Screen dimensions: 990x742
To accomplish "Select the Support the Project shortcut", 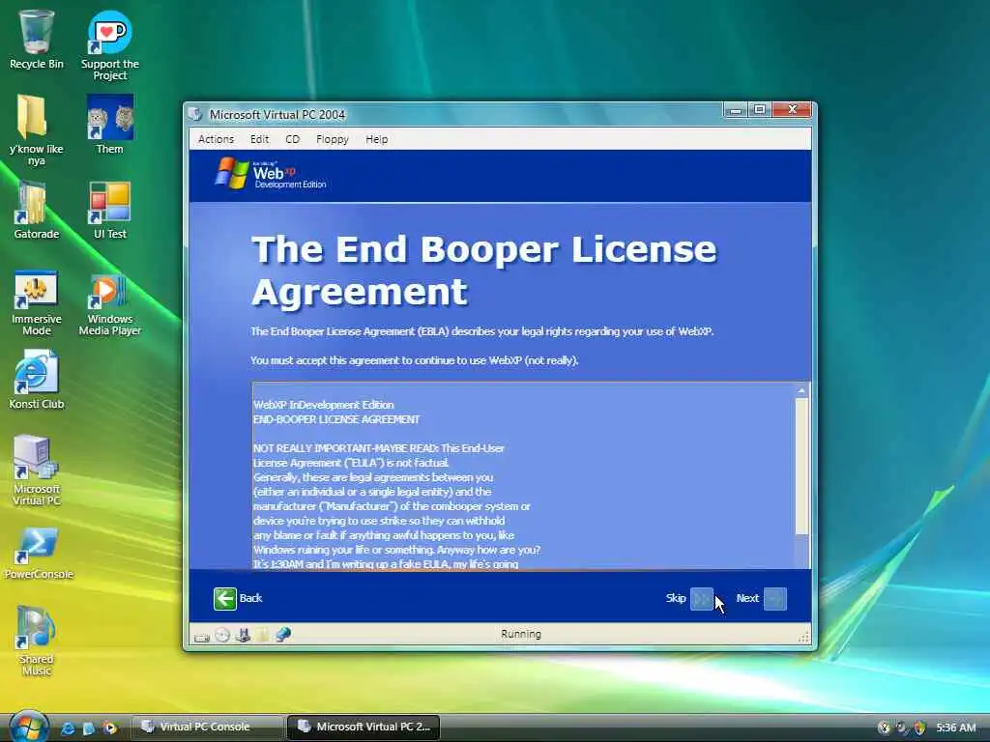I will 110,44.
